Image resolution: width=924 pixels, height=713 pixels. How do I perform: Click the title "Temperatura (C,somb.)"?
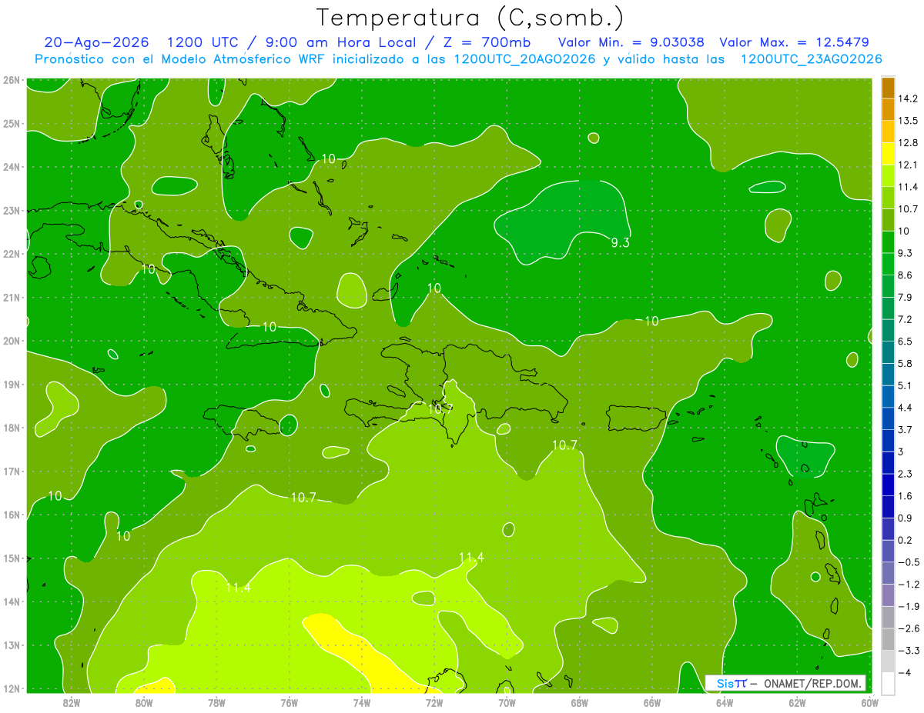click(x=470, y=18)
